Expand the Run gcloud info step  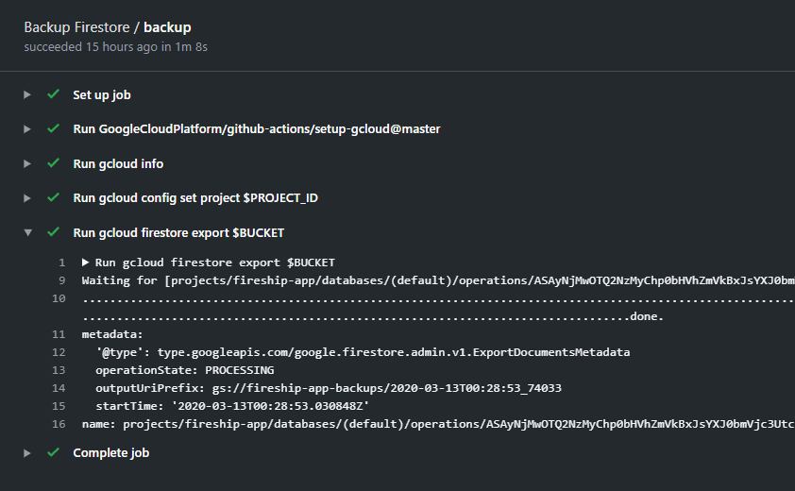28,163
